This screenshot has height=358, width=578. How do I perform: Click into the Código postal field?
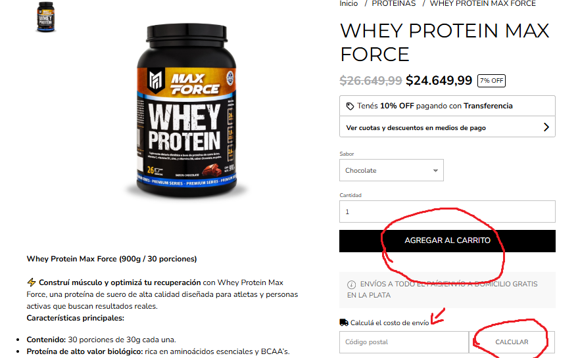point(404,342)
